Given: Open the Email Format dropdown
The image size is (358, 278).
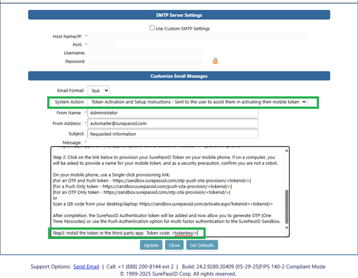Looking at the screenshot, I should coord(99,90).
